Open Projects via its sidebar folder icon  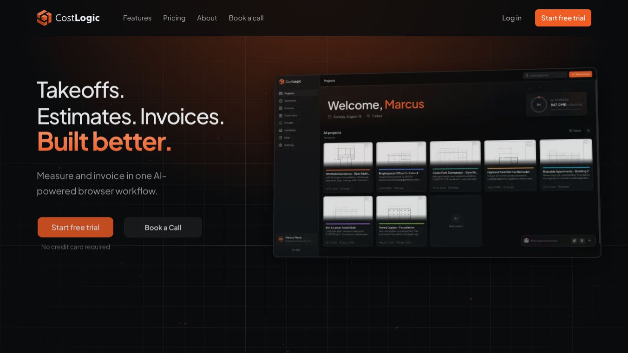click(x=281, y=93)
